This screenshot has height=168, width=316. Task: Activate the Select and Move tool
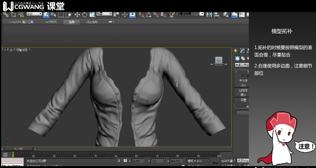coord(77,15)
